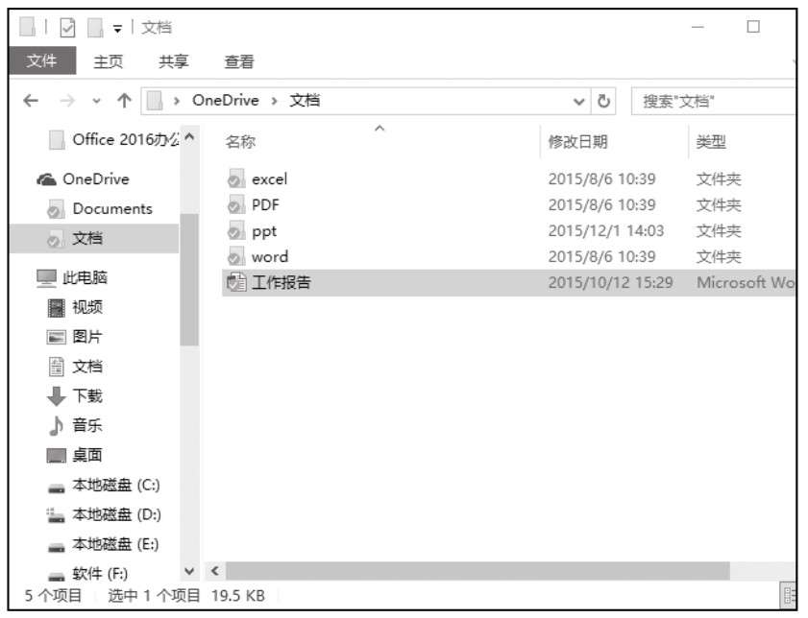Click the ppt date 2015/12/1 14:03

pos(606,231)
